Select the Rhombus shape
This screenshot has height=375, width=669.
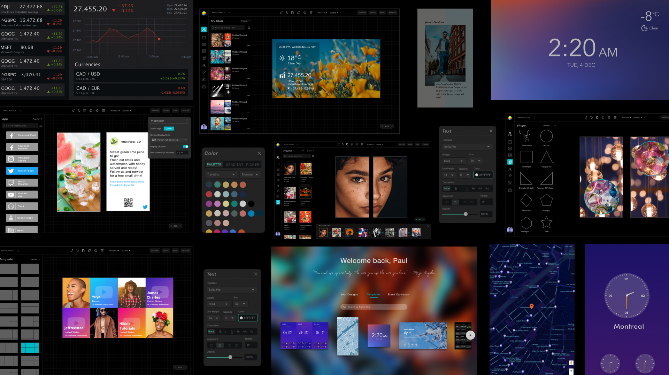[x=526, y=201]
